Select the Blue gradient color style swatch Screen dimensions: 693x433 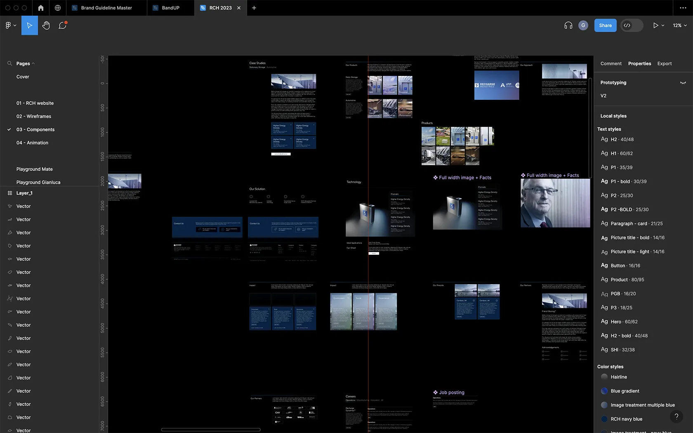(604, 391)
